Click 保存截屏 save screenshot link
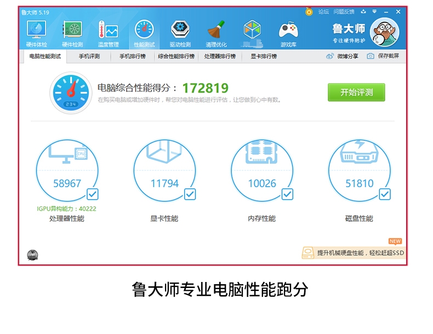This screenshot has width=433, height=334. pos(388,56)
